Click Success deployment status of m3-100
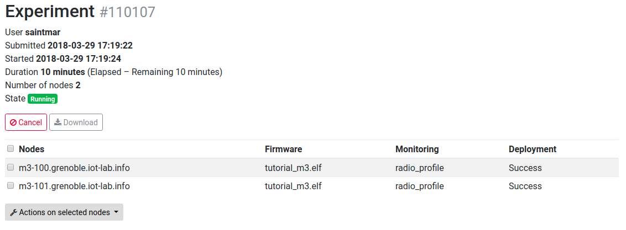 [525, 168]
